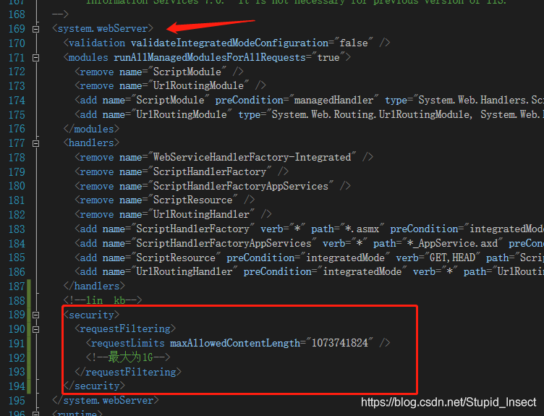This screenshot has height=416, width=544.
Task: Click the 1073741824 value
Action: 340,343
